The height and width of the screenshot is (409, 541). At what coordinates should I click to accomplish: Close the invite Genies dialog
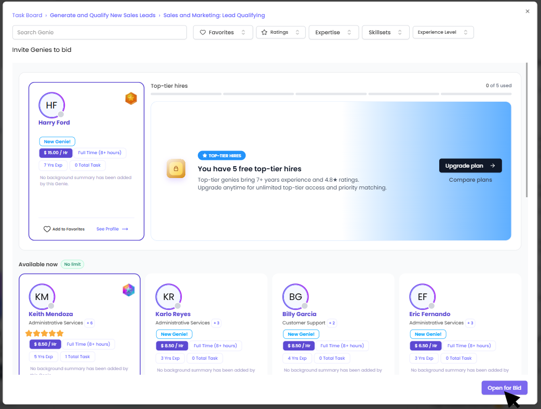tap(527, 11)
